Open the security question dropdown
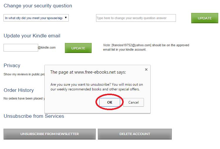 (x=36, y=18)
